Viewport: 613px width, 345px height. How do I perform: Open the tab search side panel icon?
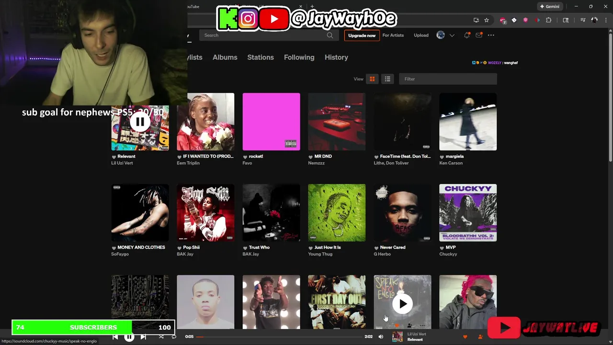coord(566,20)
